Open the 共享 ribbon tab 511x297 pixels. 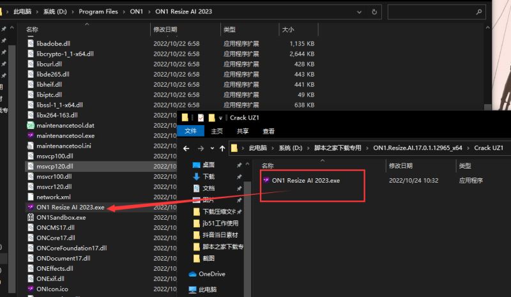[243, 131]
